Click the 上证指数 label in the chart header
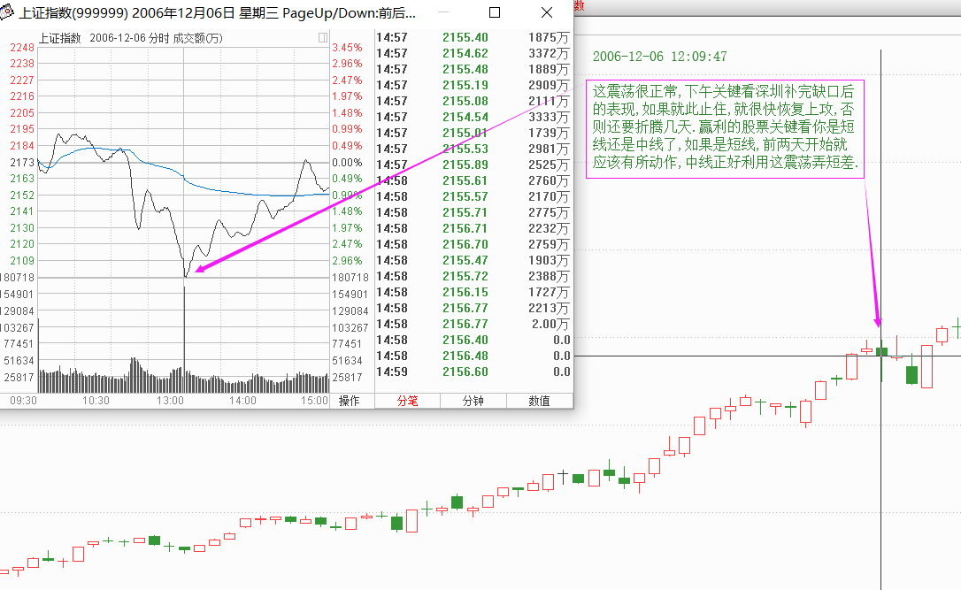The image size is (961, 590). tap(59, 38)
